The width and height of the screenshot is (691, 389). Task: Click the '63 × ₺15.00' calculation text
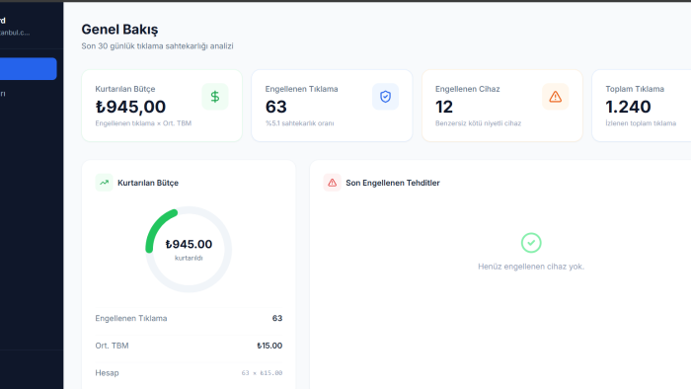(262, 373)
